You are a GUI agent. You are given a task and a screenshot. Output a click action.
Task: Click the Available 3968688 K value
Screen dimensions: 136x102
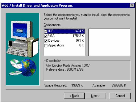119,85
